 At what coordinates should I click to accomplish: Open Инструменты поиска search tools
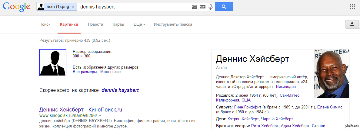(x=173, y=24)
